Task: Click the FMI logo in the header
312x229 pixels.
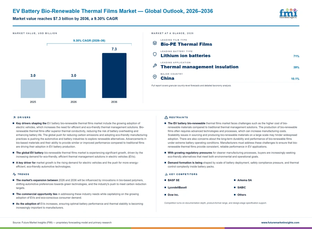Action: click(288, 13)
